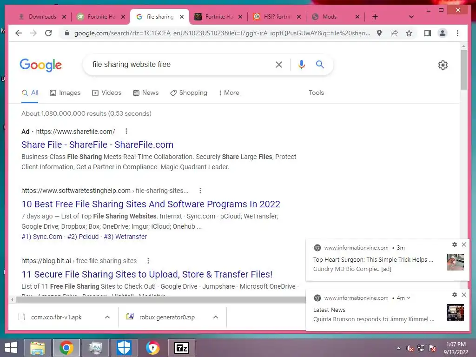The height and width of the screenshot is (357, 476).
Task: Open settings gear on Latest News notification
Action: pos(455,295)
